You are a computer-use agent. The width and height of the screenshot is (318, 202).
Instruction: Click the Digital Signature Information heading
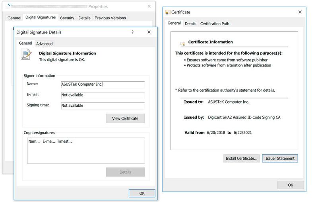(x=67, y=53)
